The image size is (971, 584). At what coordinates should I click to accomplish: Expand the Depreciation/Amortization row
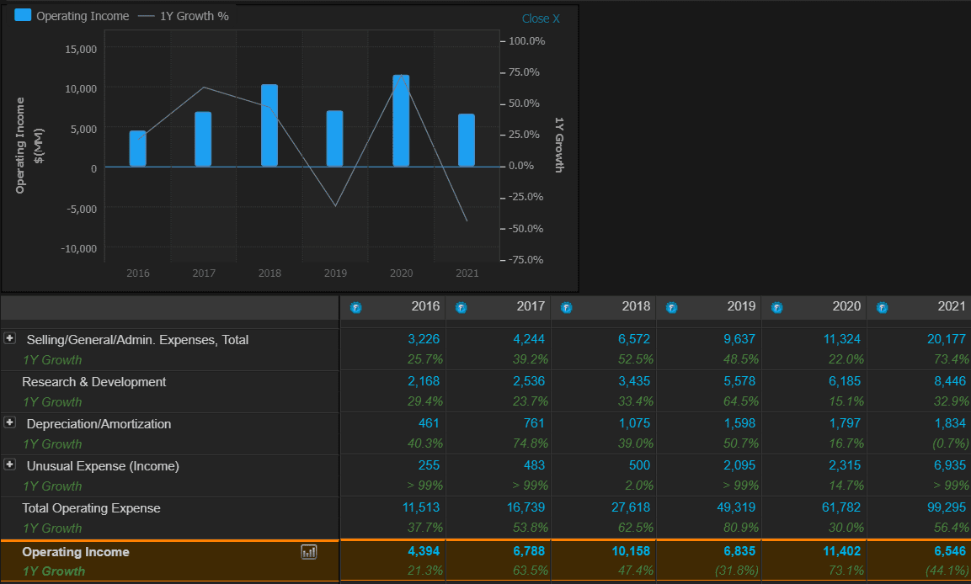10,422
